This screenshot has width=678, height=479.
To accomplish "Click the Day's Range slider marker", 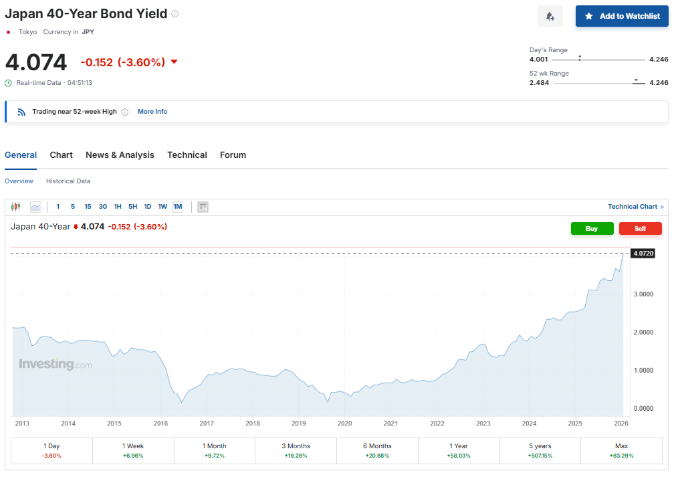I will tap(580, 58).
